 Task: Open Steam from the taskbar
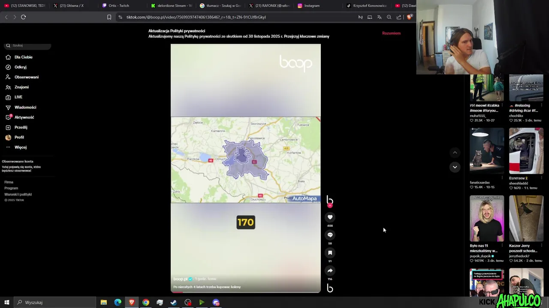pos(174,302)
